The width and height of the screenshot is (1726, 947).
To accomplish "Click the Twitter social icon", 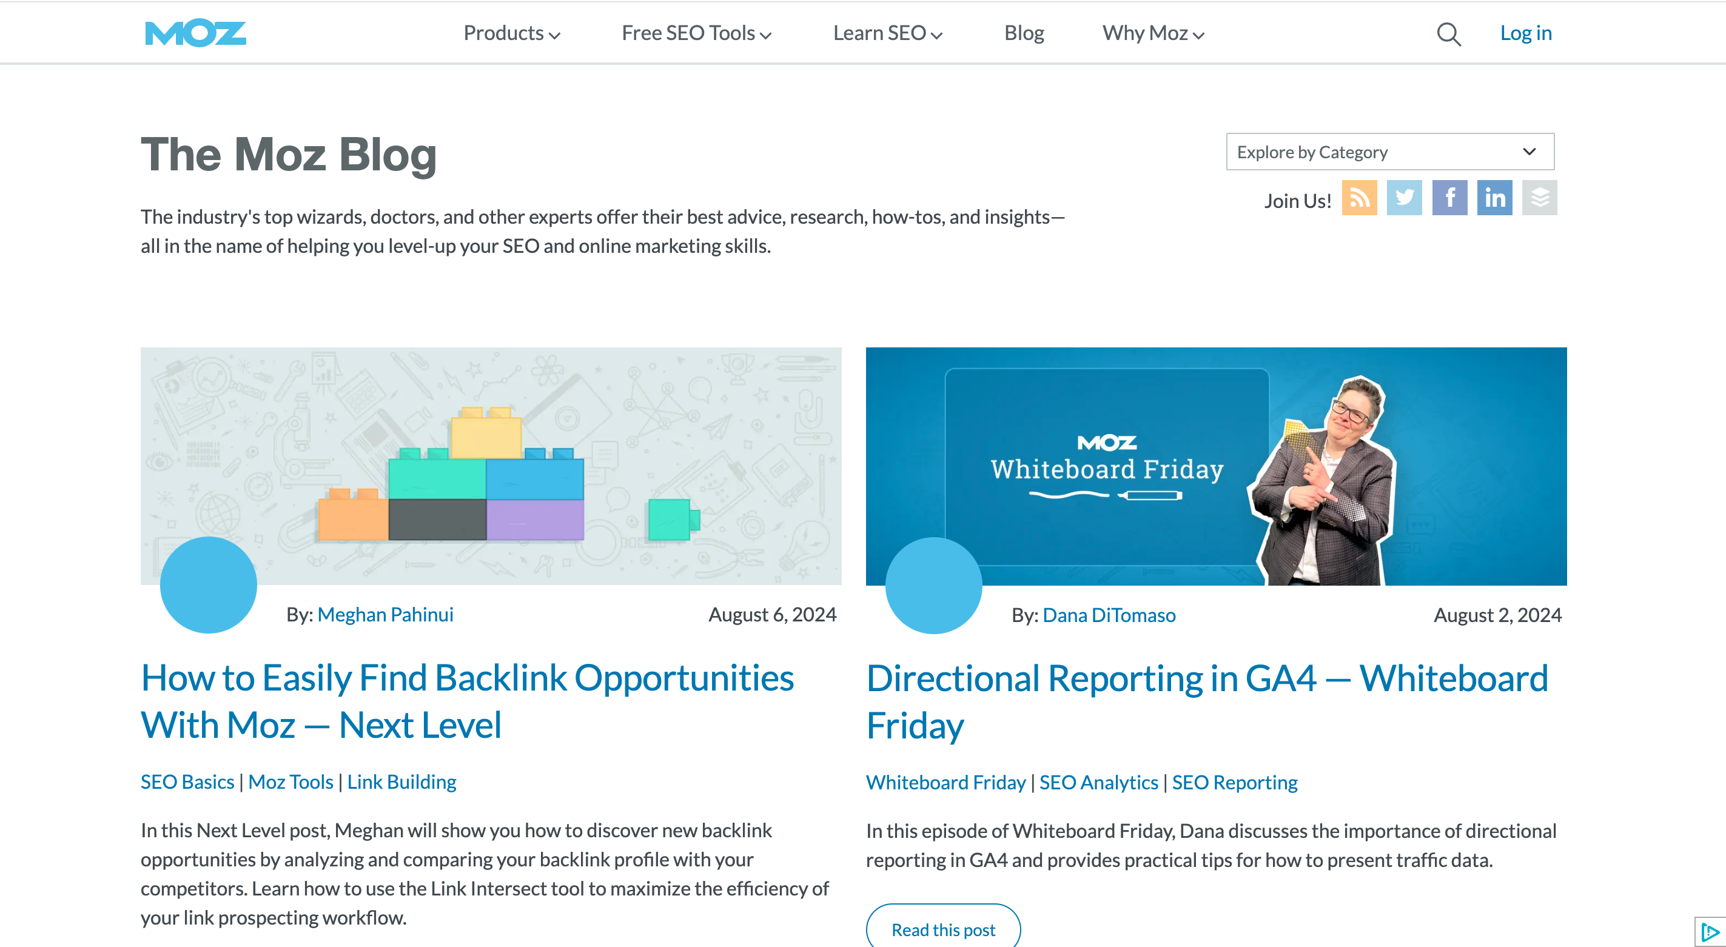I will click(1404, 198).
